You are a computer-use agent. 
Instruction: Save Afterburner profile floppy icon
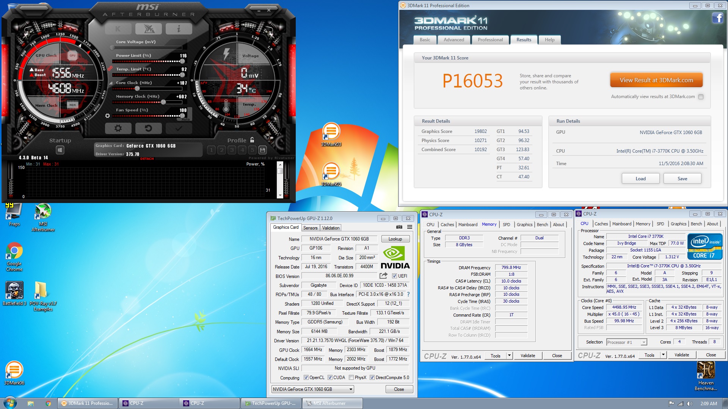[262, 150]
